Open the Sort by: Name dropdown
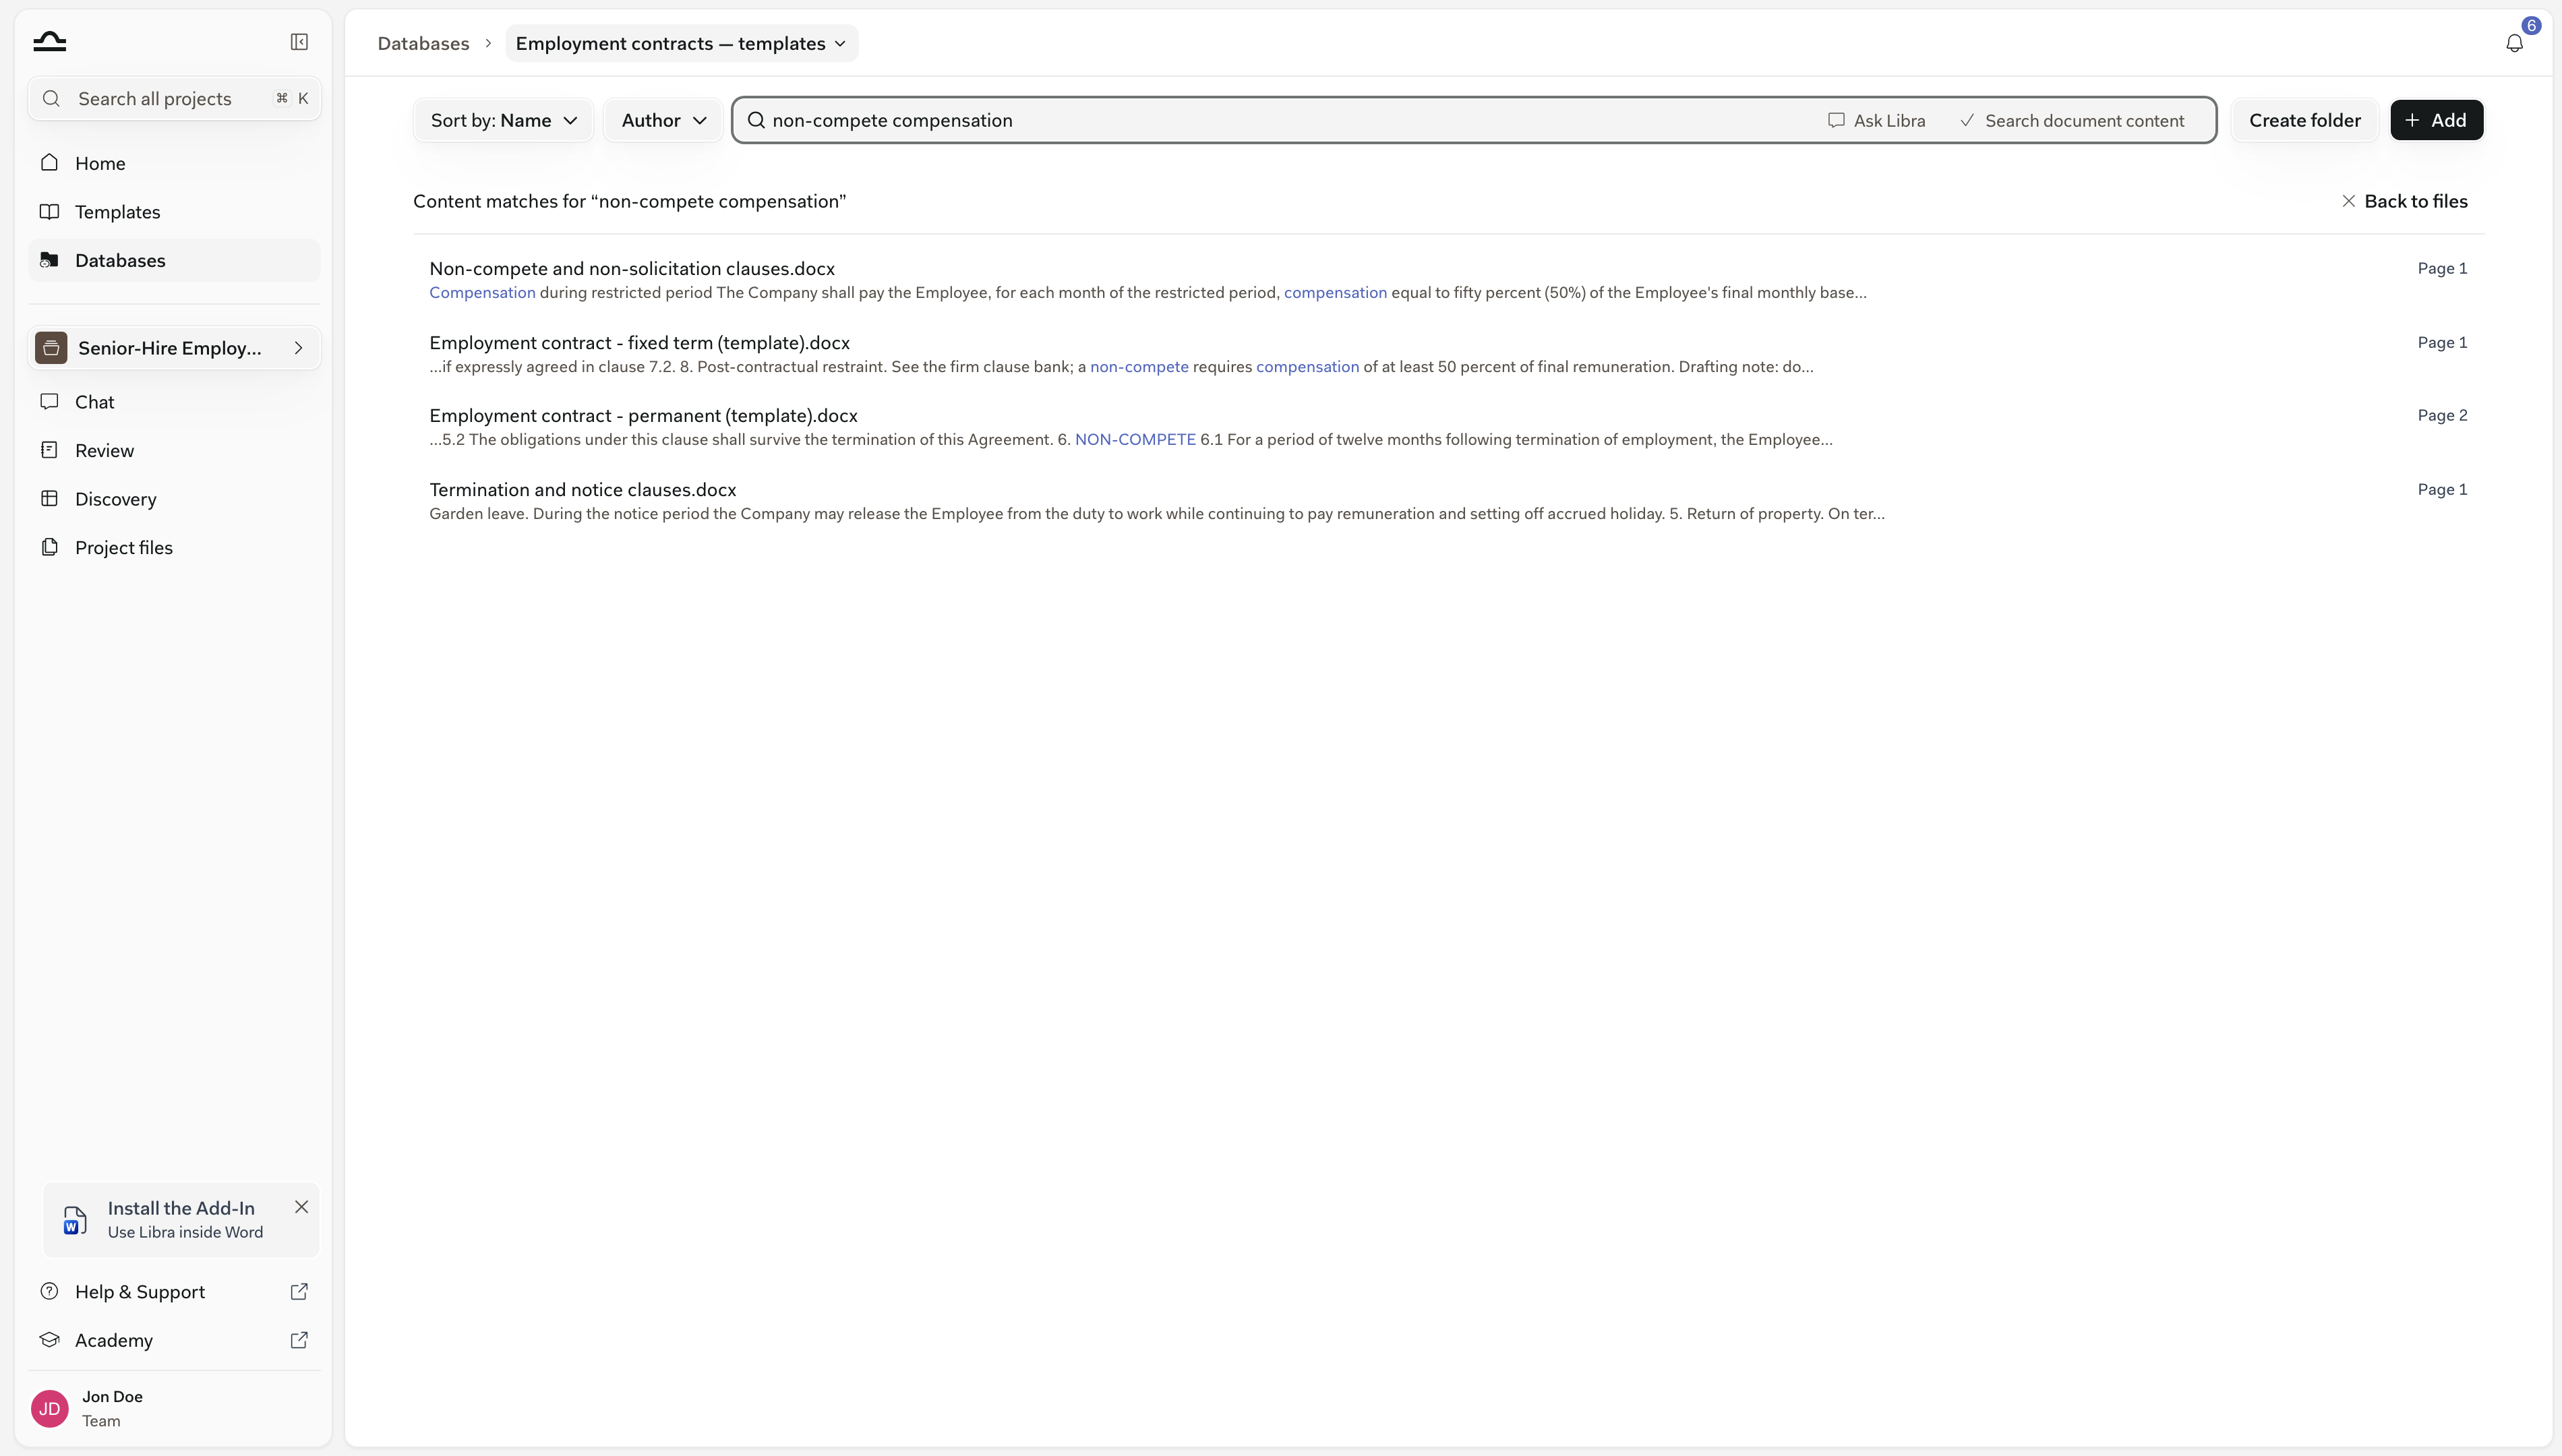 (503, 120)
